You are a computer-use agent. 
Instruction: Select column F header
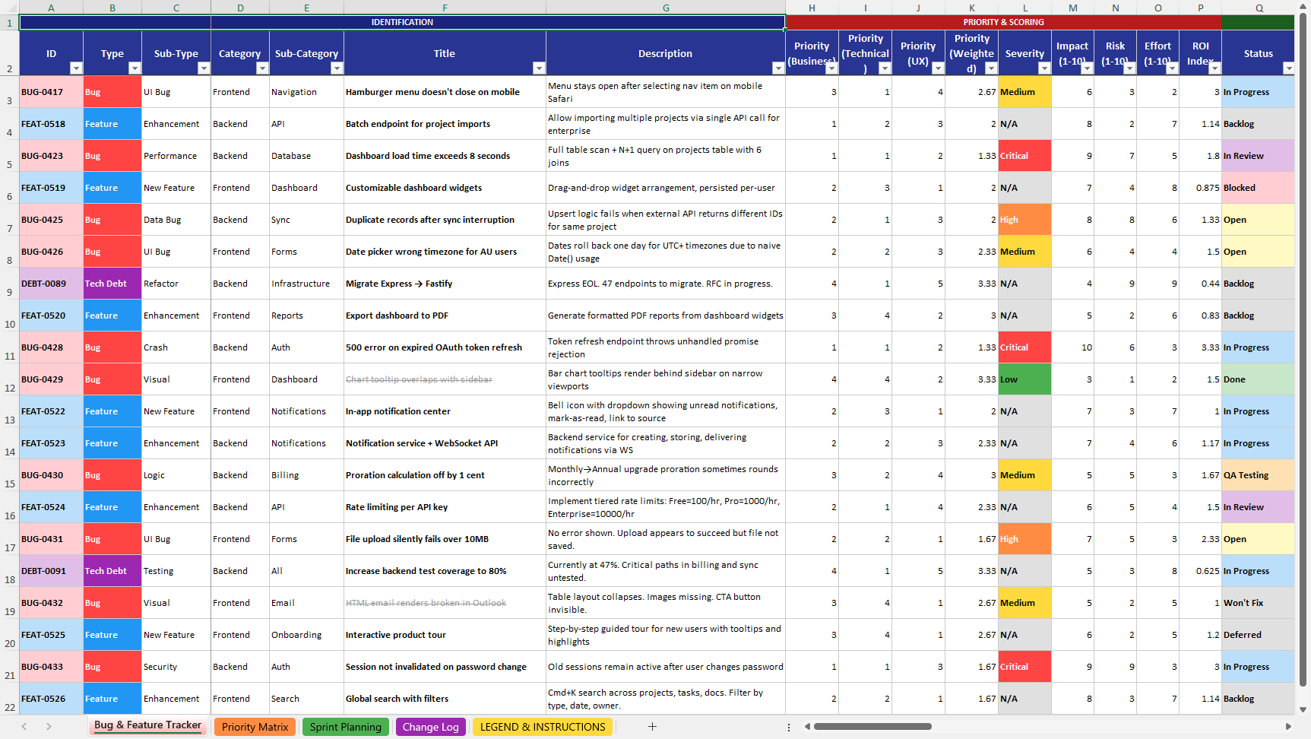coord(445,8)
